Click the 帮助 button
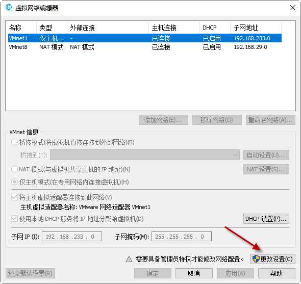 tap(277, 273)
